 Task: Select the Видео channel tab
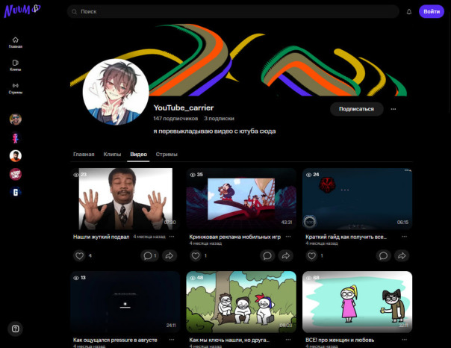138,154
